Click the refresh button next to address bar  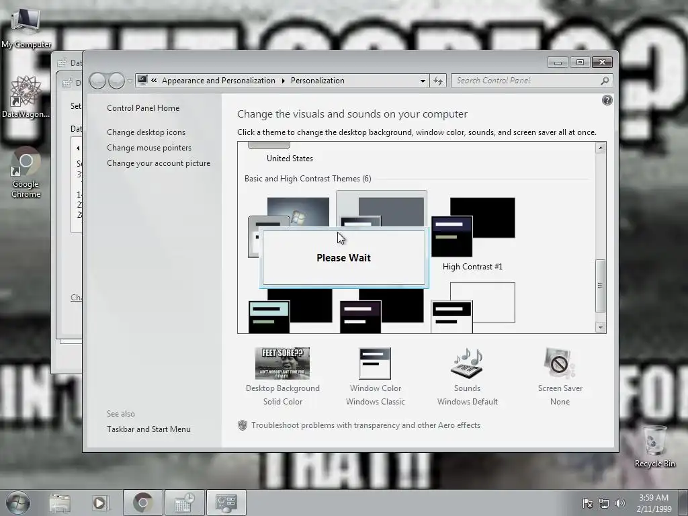438,81
